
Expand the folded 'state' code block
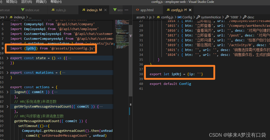pyautogui.click(x=8, y=58)
